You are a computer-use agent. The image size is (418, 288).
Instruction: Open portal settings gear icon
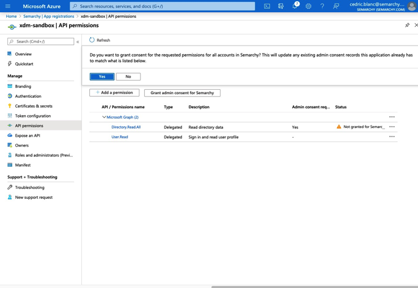coord(308,6)
